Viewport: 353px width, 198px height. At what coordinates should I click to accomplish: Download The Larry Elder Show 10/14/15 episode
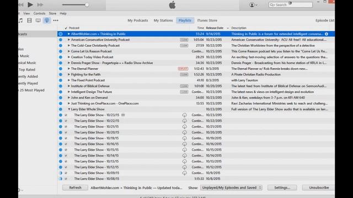click(x=184, y=156)
